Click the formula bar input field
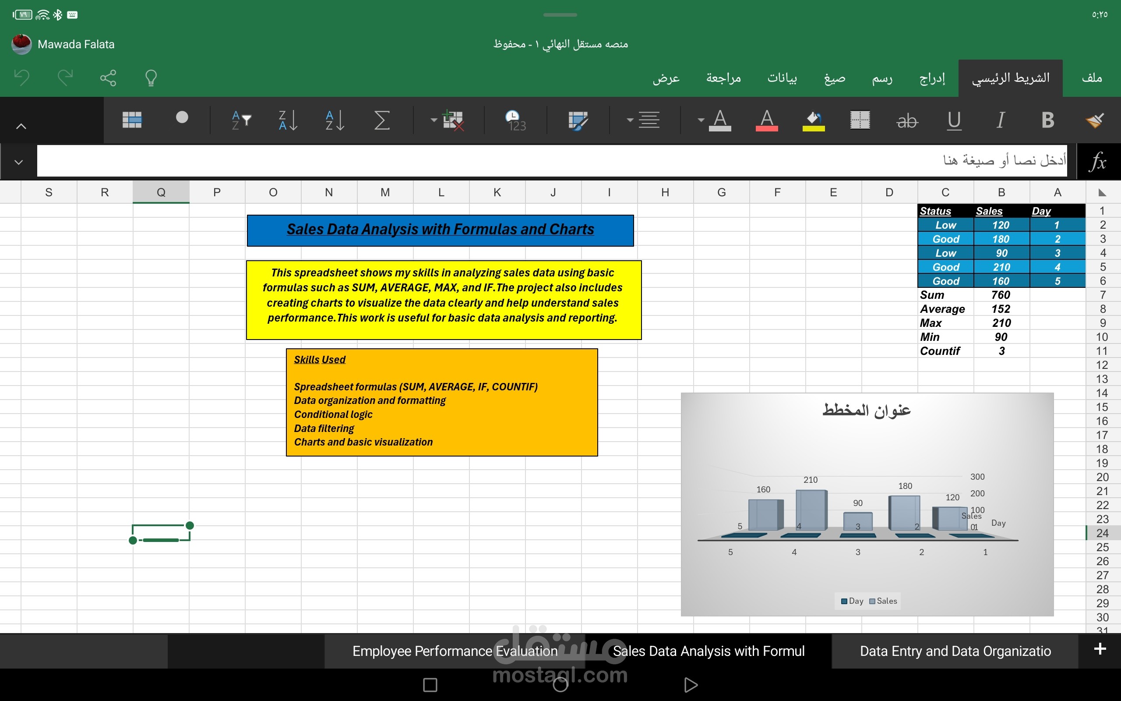Image resolution: width=1121 pixels, height=701 pixels. tap(552, 161)
